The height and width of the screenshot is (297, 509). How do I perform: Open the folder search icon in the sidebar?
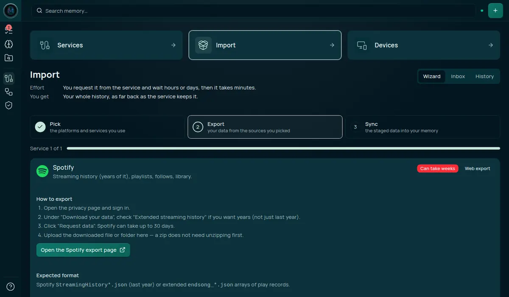[x=8, y=58]
